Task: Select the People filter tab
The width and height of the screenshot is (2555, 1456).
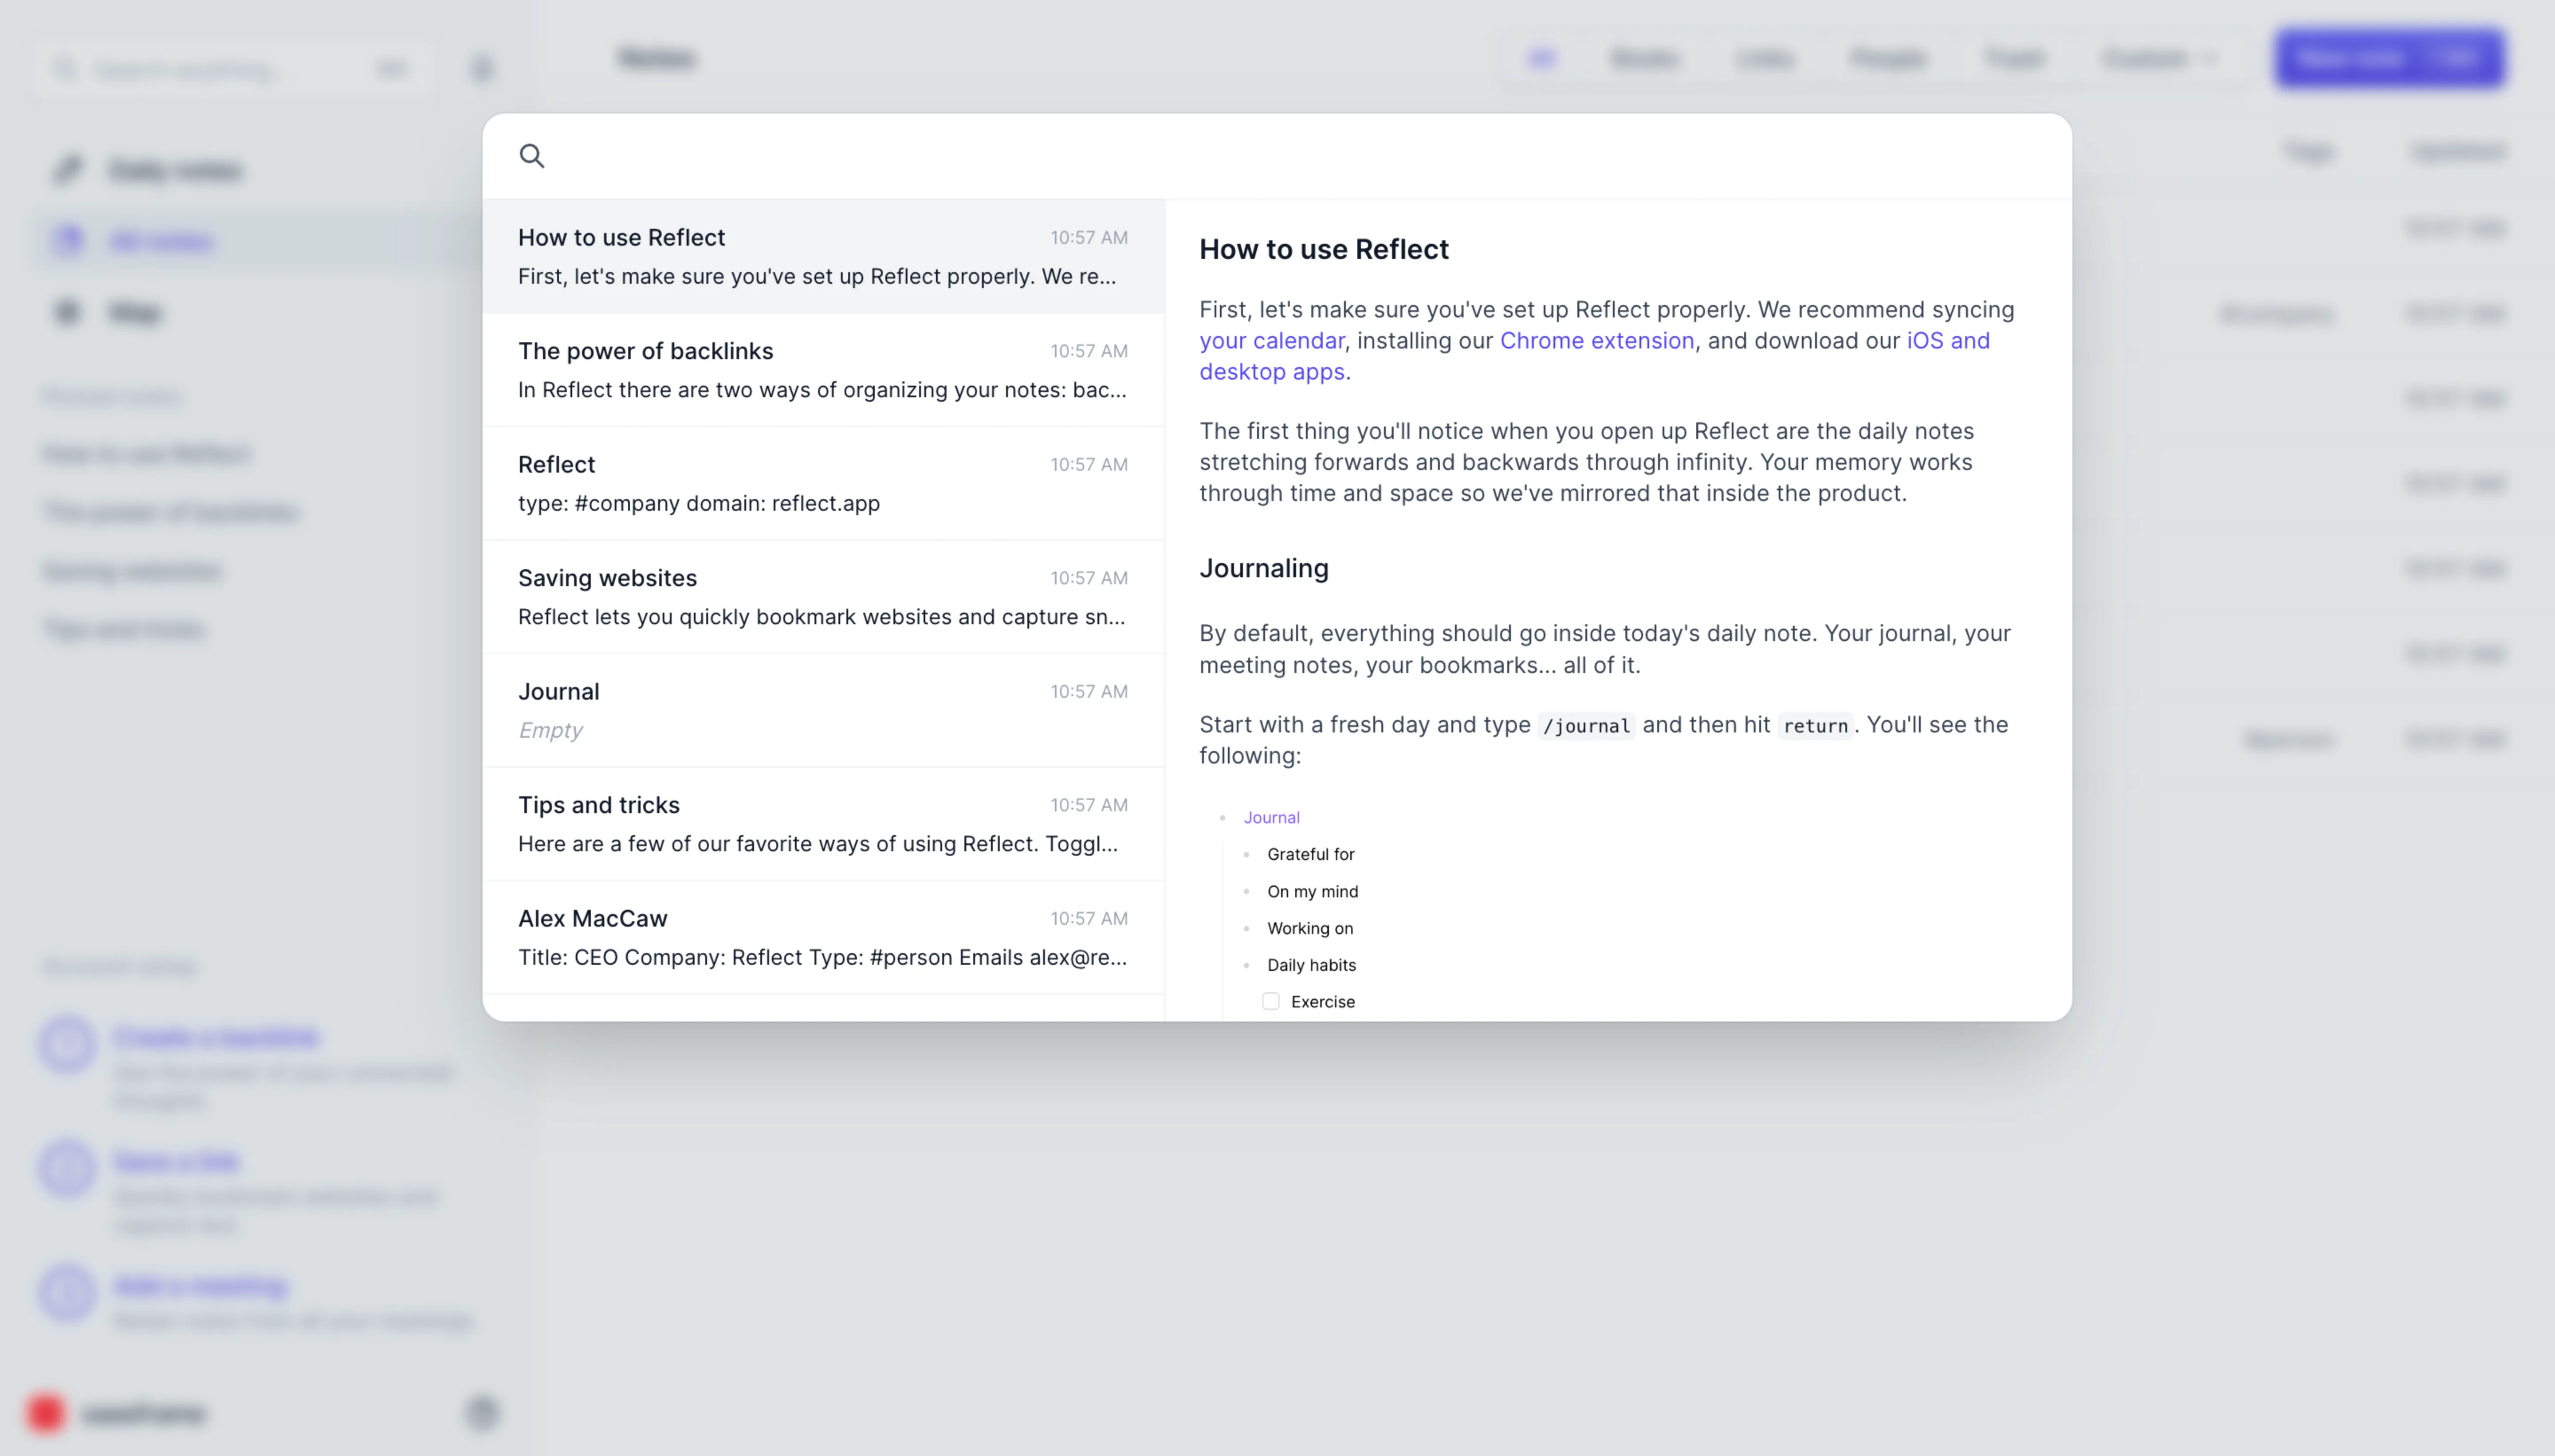Action: (x=1889, y=58)
